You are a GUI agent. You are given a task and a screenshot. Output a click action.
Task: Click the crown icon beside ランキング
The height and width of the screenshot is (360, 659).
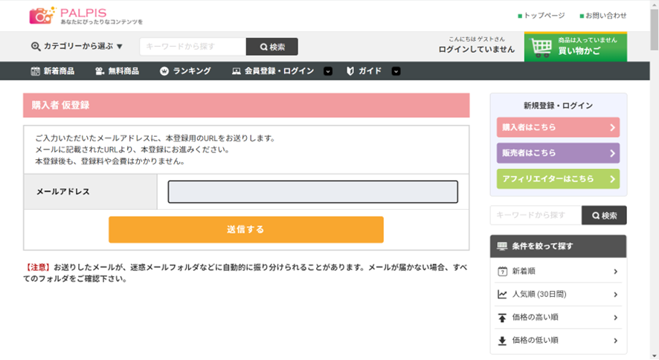[x=164, y=71]
